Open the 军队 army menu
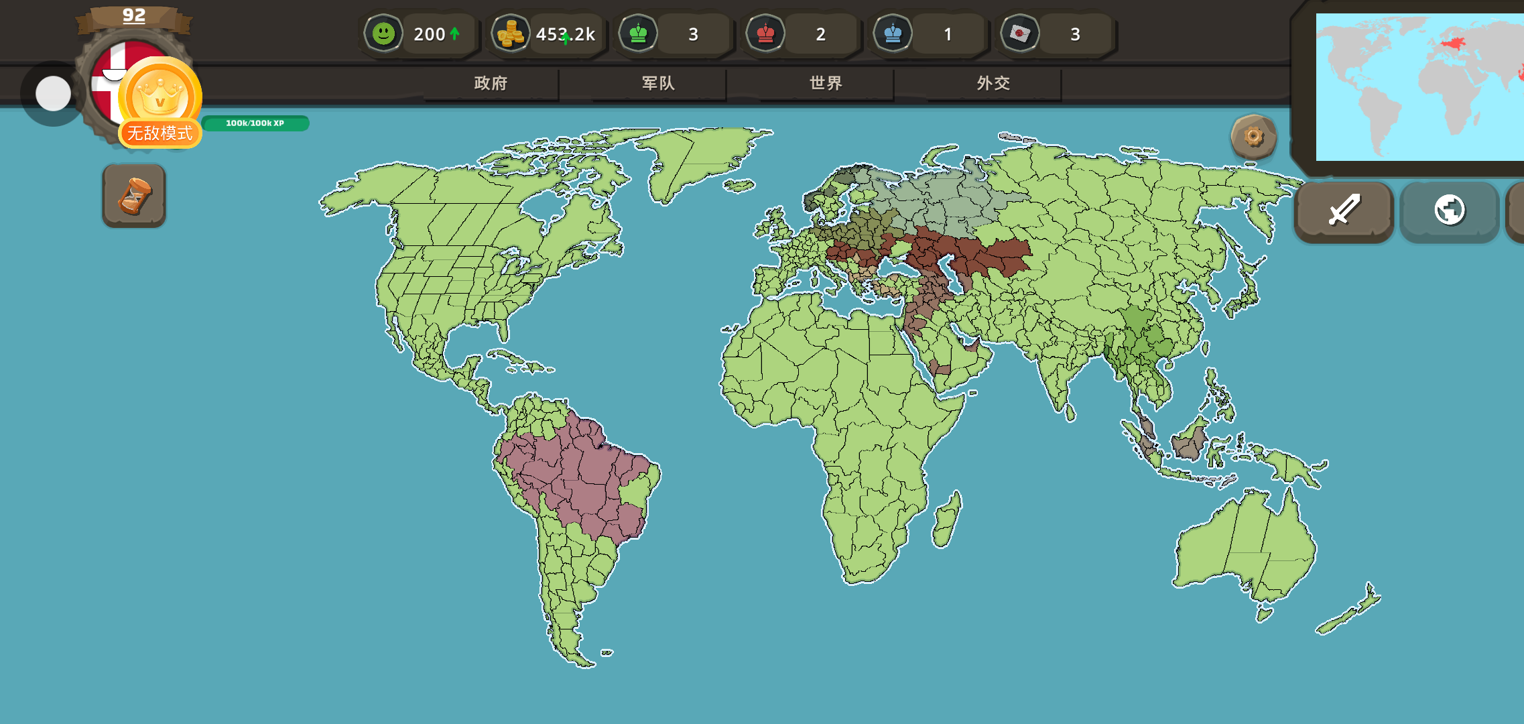1524x724 pixels. 658,83
